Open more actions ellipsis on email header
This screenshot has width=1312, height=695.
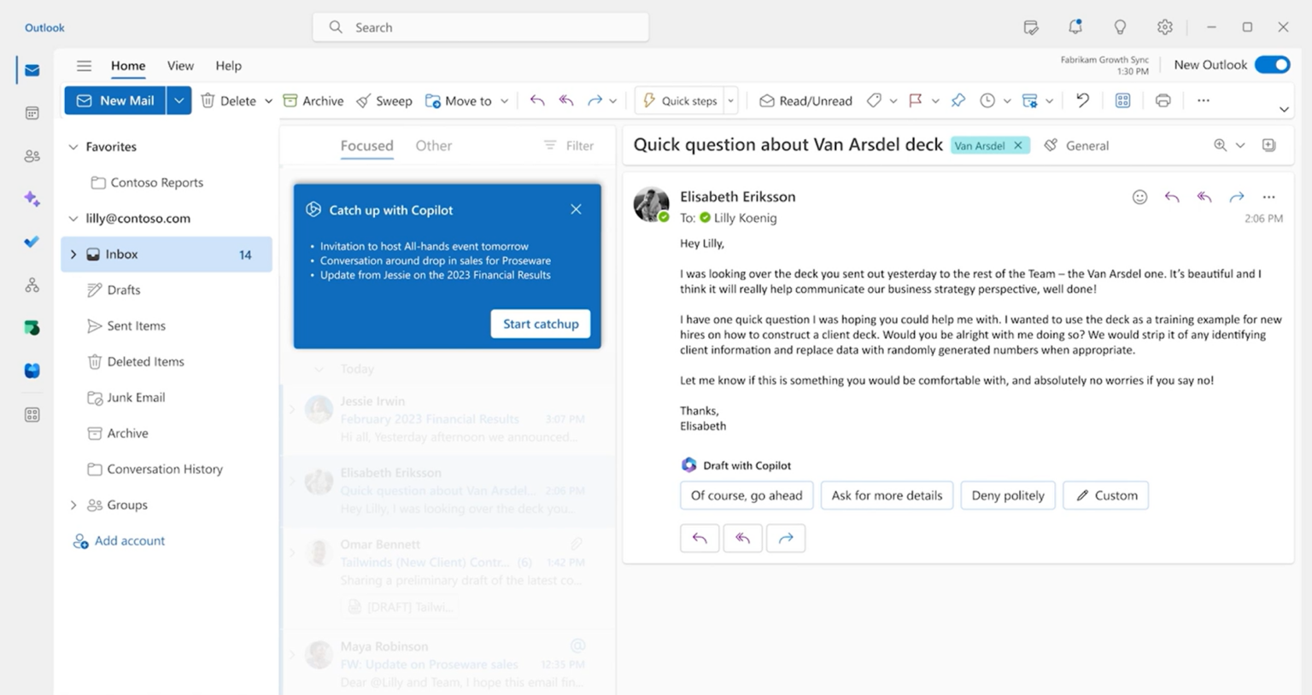[x=1268, y=197]
